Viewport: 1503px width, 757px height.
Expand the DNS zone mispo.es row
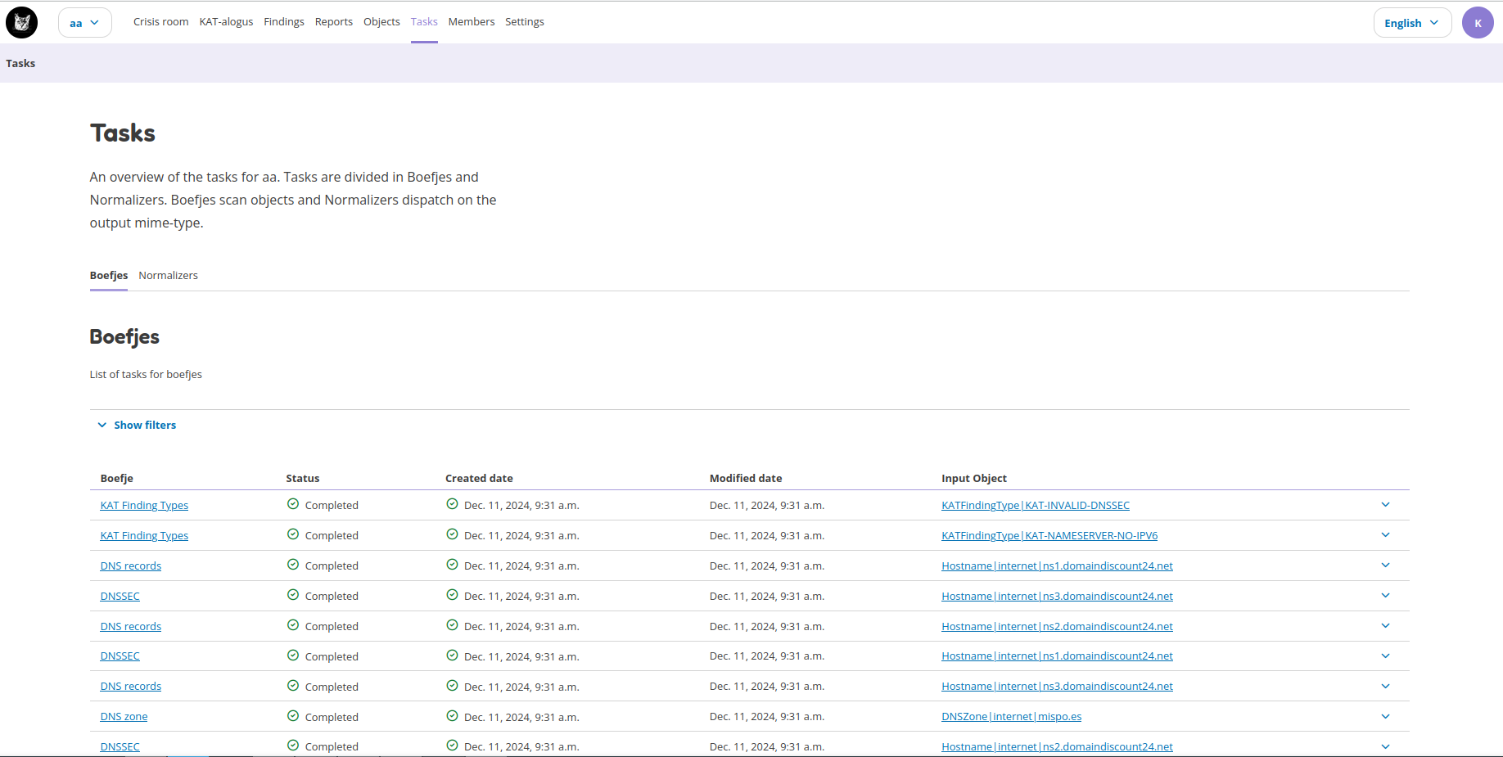tap(1385, 717)
